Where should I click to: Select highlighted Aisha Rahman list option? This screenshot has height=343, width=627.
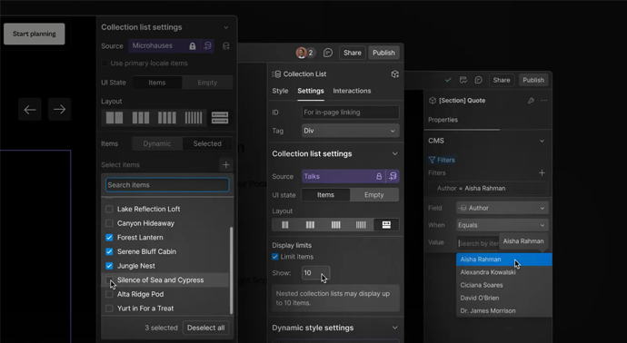point(503,260)
